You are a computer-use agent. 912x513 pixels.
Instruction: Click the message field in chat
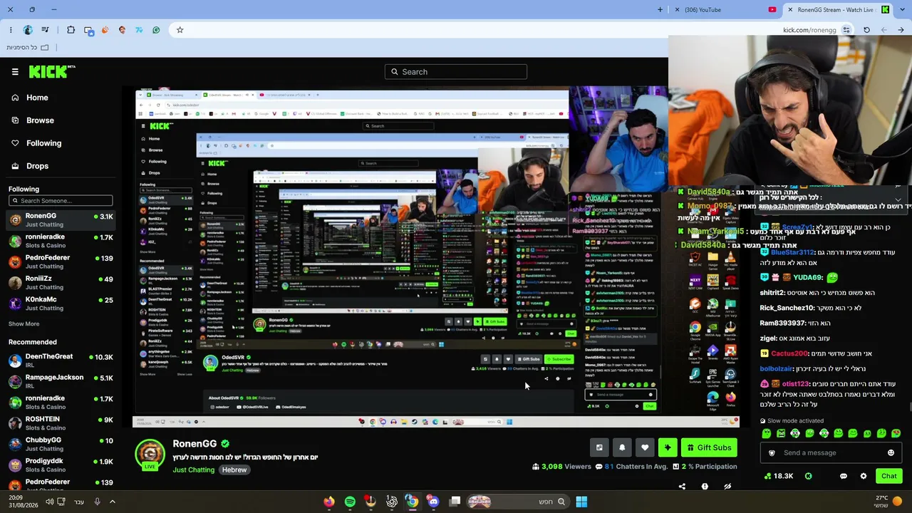coord(831,453)
